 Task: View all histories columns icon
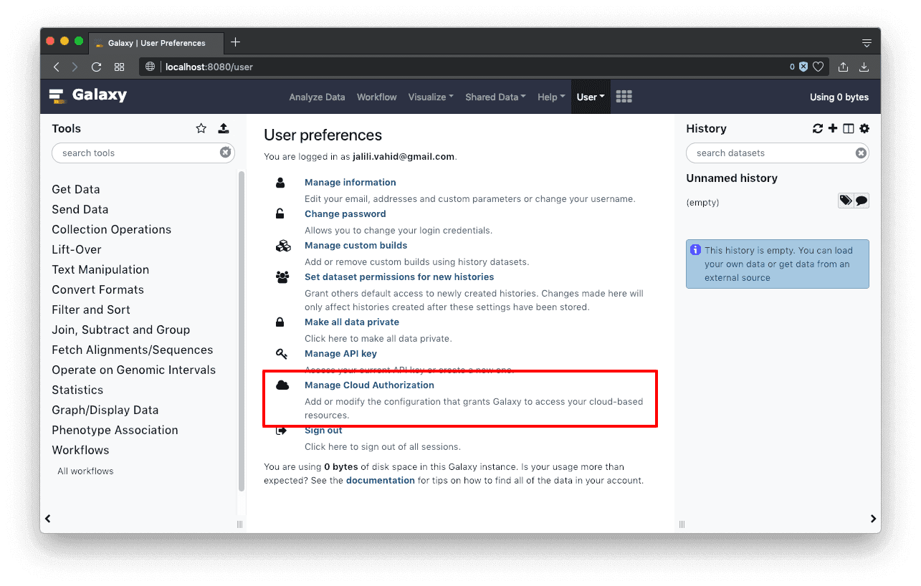849,128
